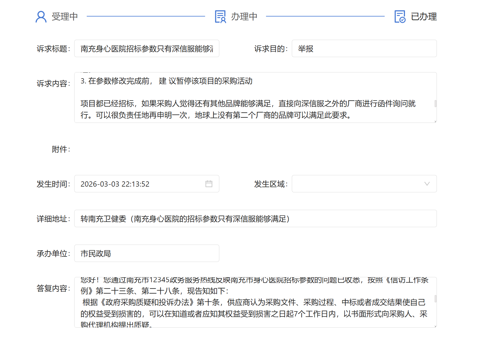Open the calendar icon in 发生时间
Image resolution: width=483 pixels, height=339 pixels.
(209, 184)
